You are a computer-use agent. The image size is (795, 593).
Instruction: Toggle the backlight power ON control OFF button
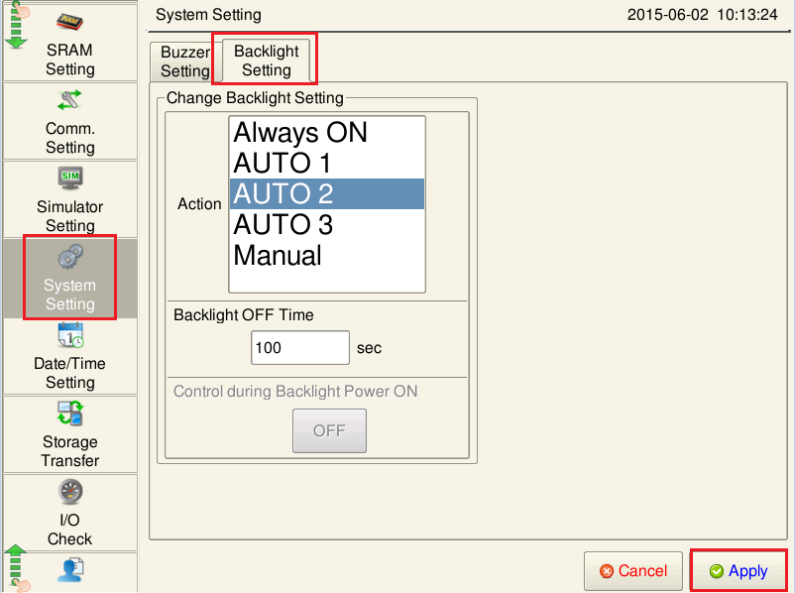328,430
